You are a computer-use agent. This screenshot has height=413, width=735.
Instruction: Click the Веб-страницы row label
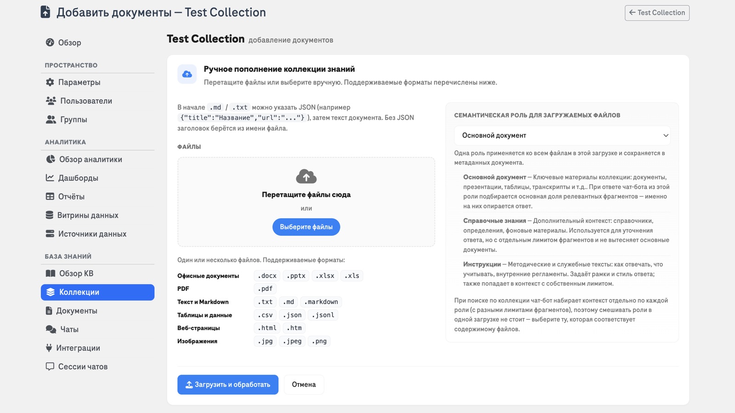198,328
